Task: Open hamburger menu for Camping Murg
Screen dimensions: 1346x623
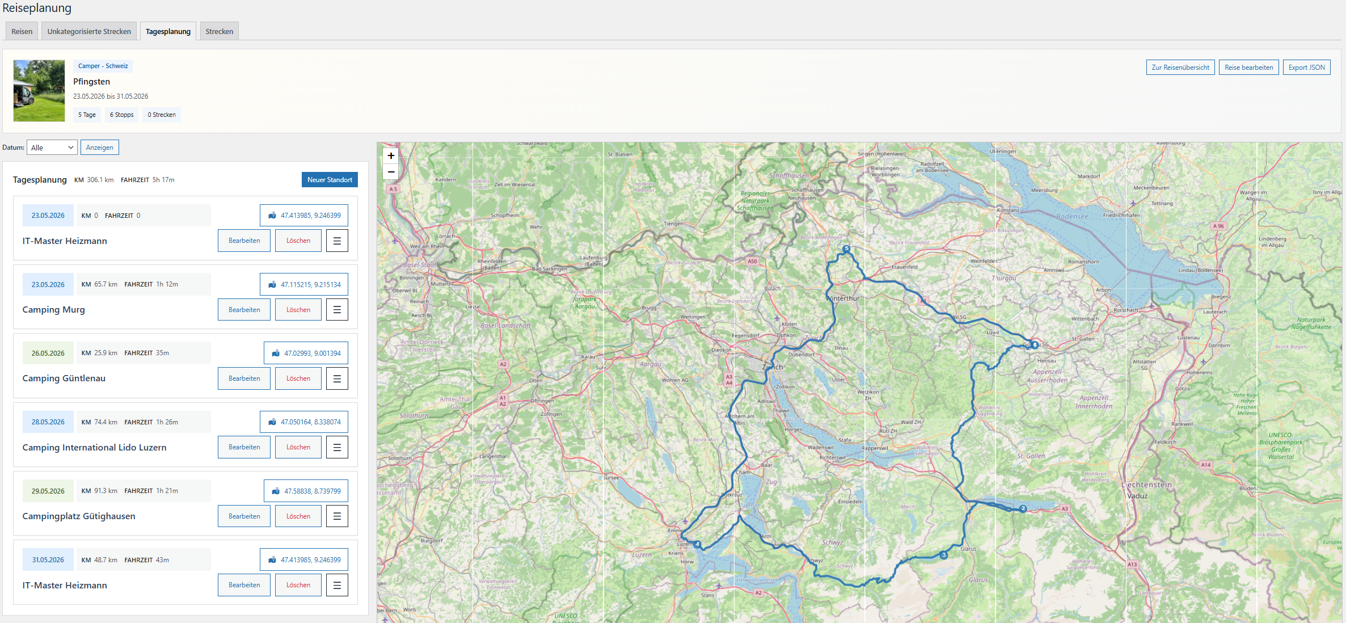Action: point(337,310)
